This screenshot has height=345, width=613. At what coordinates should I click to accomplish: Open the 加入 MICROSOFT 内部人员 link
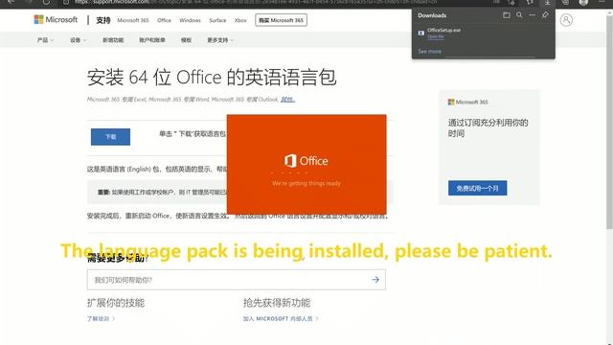click(x=281, y=319)
